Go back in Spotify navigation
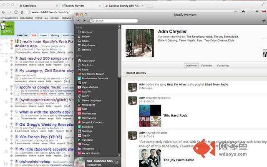 78,20
